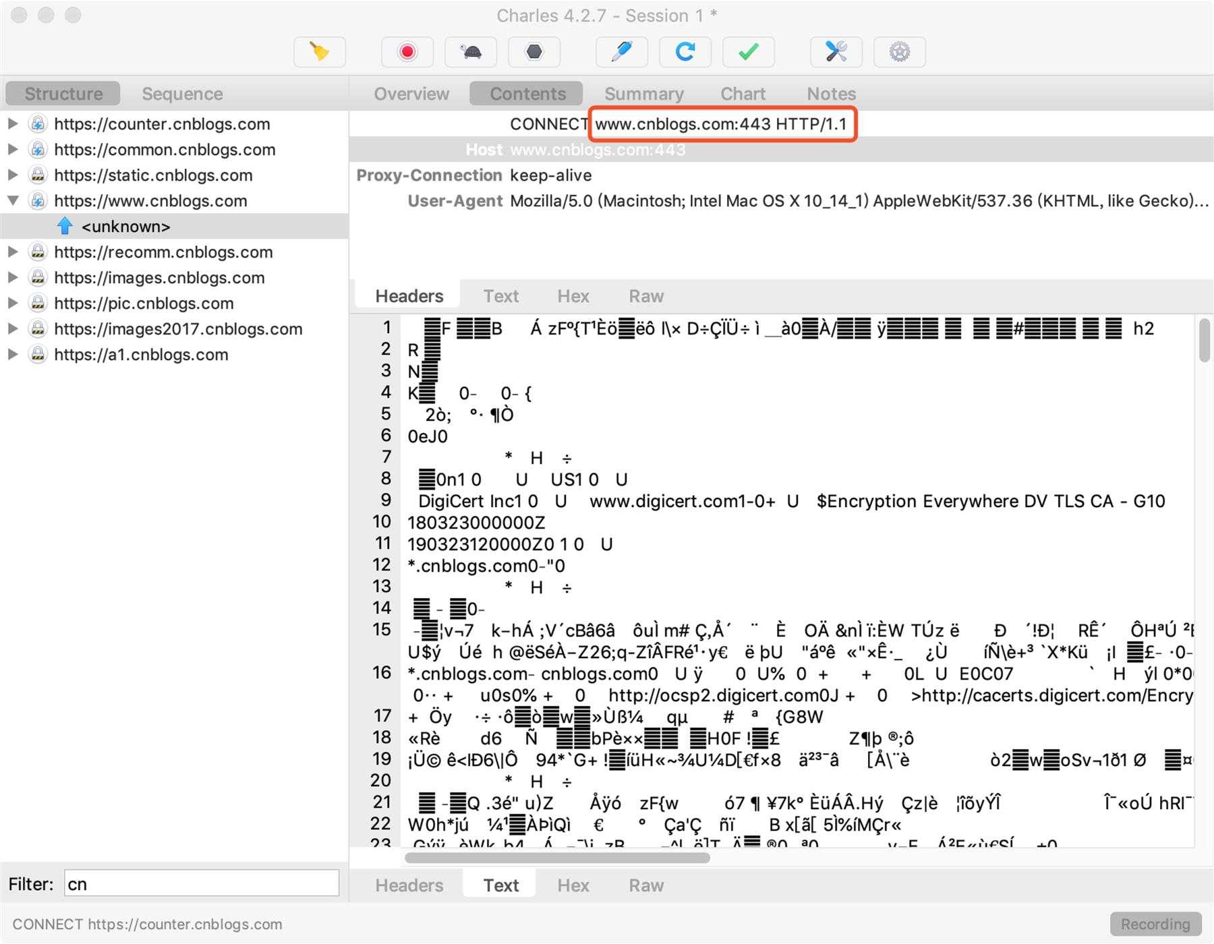This screenshot has height=944, width=1214.
Task: Select the Proxy-Connection keep-alive header row
Action: [x=781, y=175]
